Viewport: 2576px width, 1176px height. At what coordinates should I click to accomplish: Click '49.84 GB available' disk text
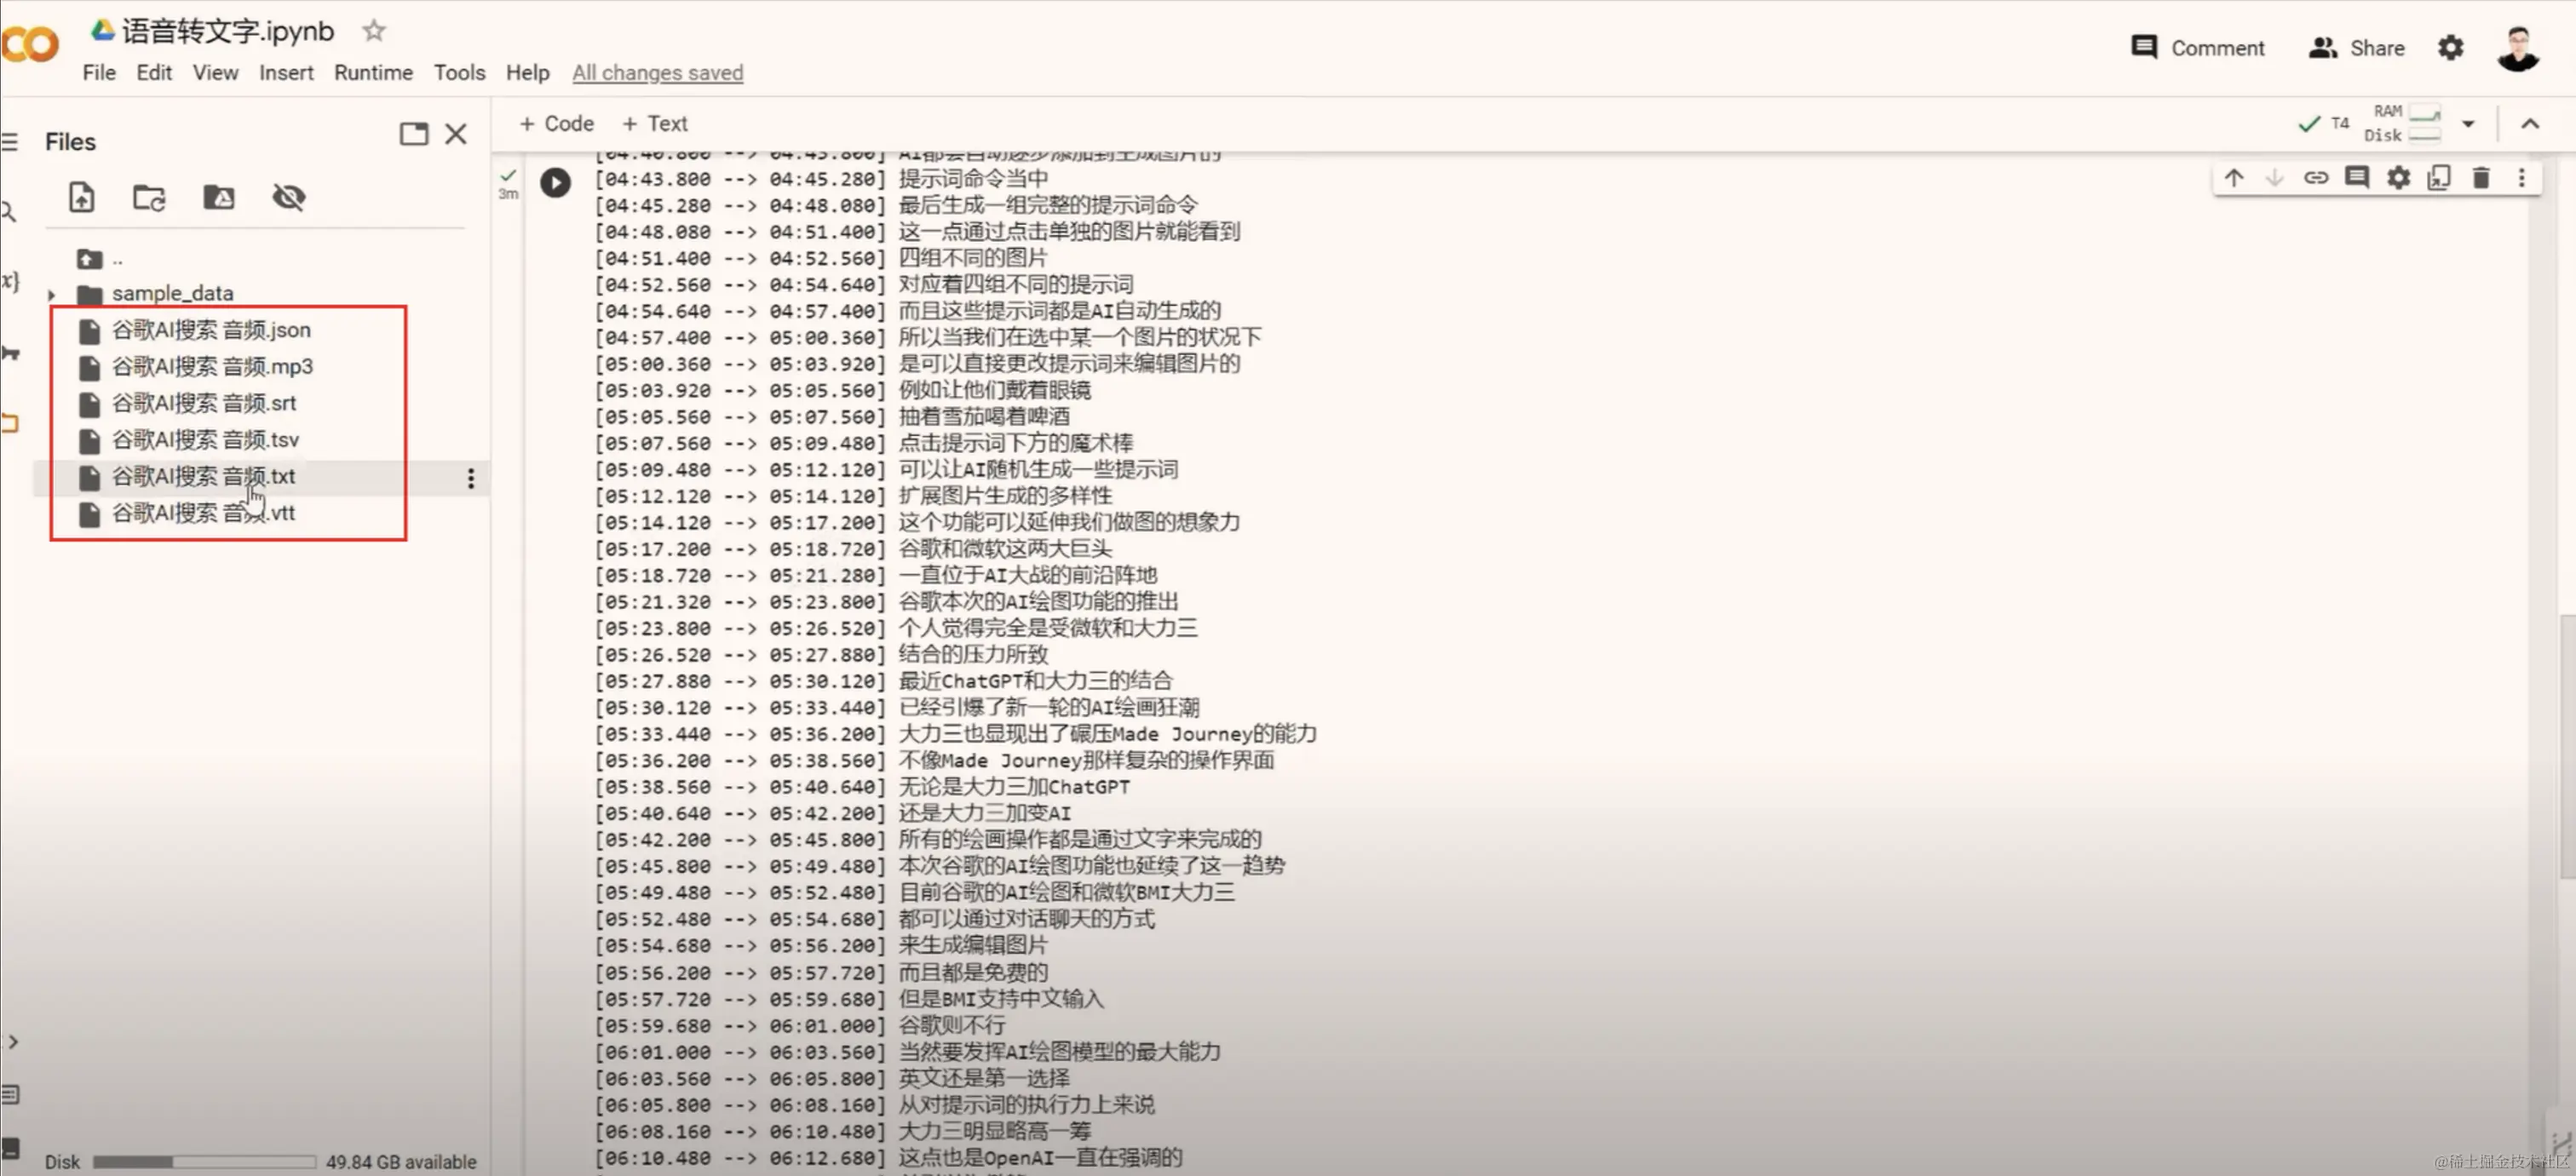(401, 1161)
